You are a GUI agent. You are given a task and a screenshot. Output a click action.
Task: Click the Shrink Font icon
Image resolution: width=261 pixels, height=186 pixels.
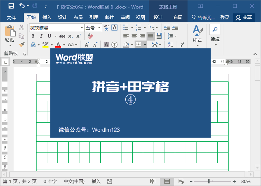coord(95,45)
